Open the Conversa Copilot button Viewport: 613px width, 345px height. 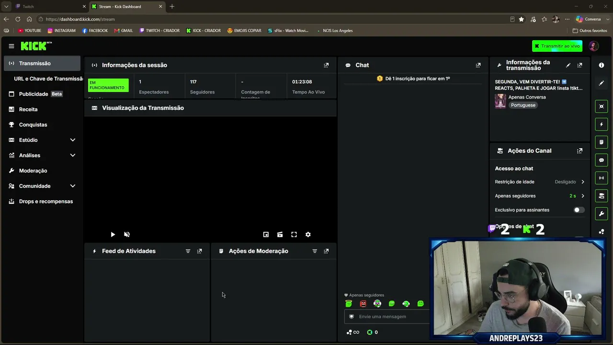coord(589,19)
